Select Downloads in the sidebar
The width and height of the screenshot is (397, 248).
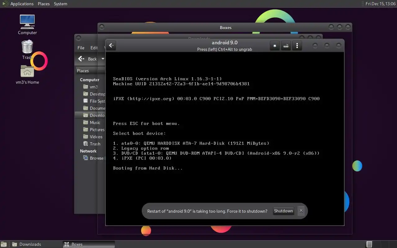pyautogui.click(x=90, y=115)
